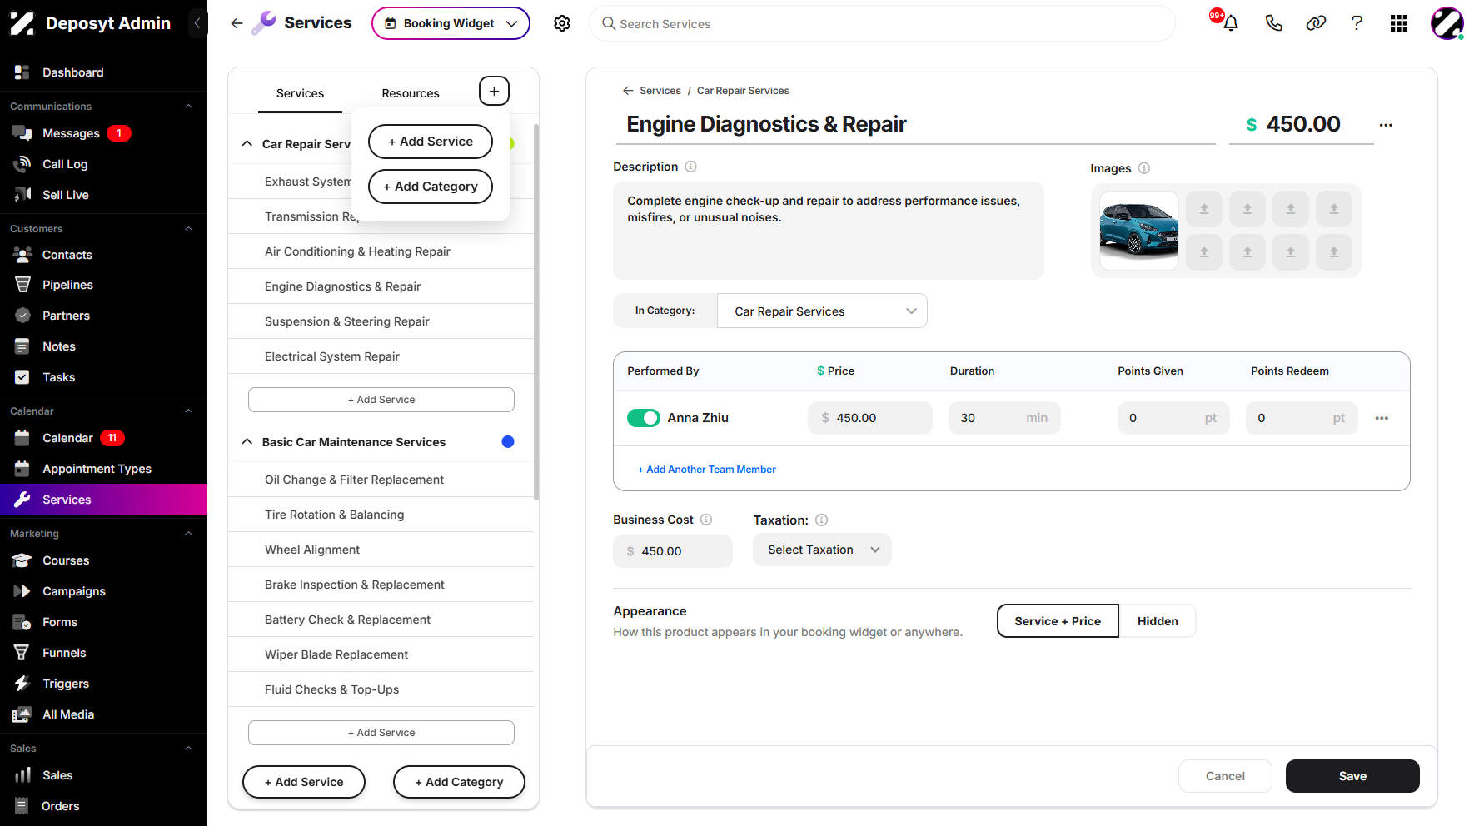Toggle Anna Zhiu performer switch off
1484x826 pixels.
[x=644, y=418]
